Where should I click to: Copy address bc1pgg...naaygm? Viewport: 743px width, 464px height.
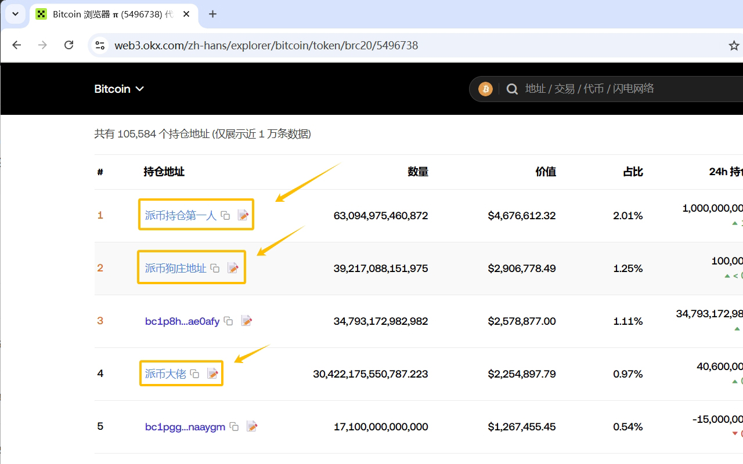pos(234,427)
